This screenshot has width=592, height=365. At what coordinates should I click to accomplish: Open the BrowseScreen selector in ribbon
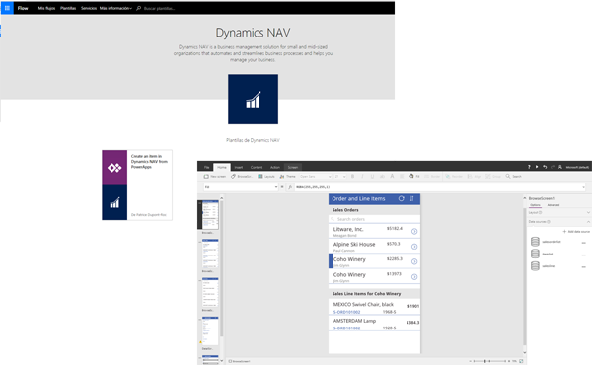pos(242,177)
